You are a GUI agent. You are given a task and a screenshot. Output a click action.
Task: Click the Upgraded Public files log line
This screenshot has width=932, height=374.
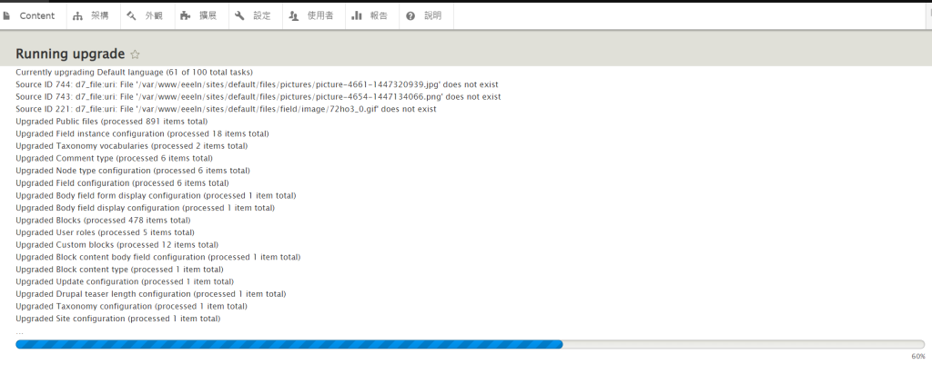pos(111,121)
